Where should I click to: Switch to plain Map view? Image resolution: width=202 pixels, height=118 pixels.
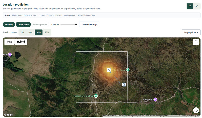point(9,42)
